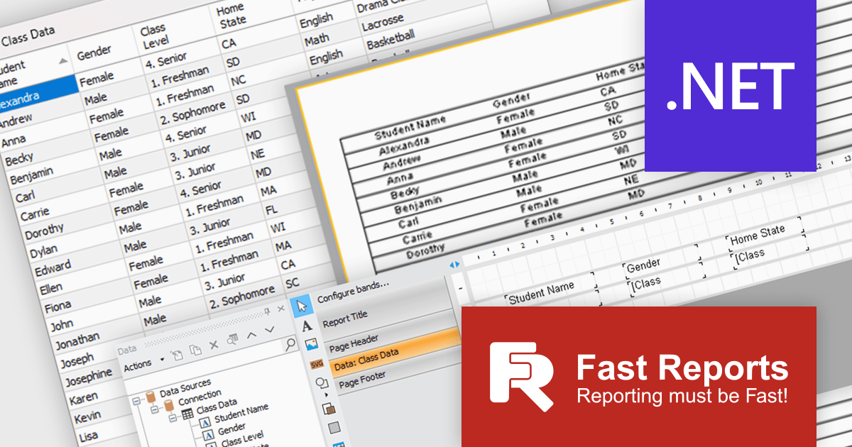Image resolution: width=852 pixels, height=447 pixels.
Task: Collapse the Data Sources tree node
Action: click(136, 400)
